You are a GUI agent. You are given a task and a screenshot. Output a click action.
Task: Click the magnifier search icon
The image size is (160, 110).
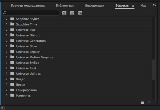click(x=5, y=13)
